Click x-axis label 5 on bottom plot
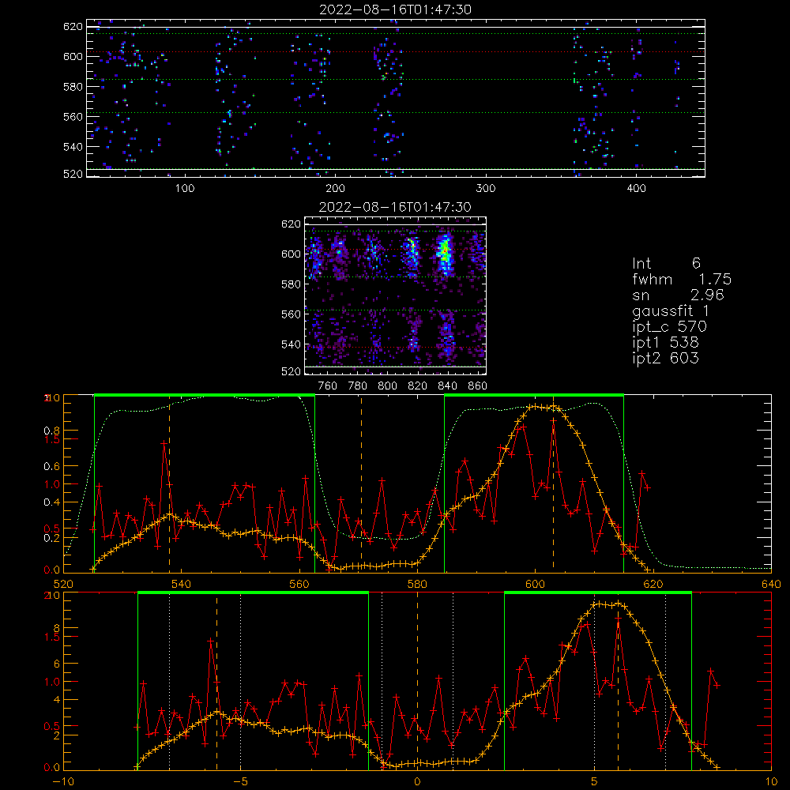Screen dimensions: 790x790 pyautogui.click(x=595, y=781)
